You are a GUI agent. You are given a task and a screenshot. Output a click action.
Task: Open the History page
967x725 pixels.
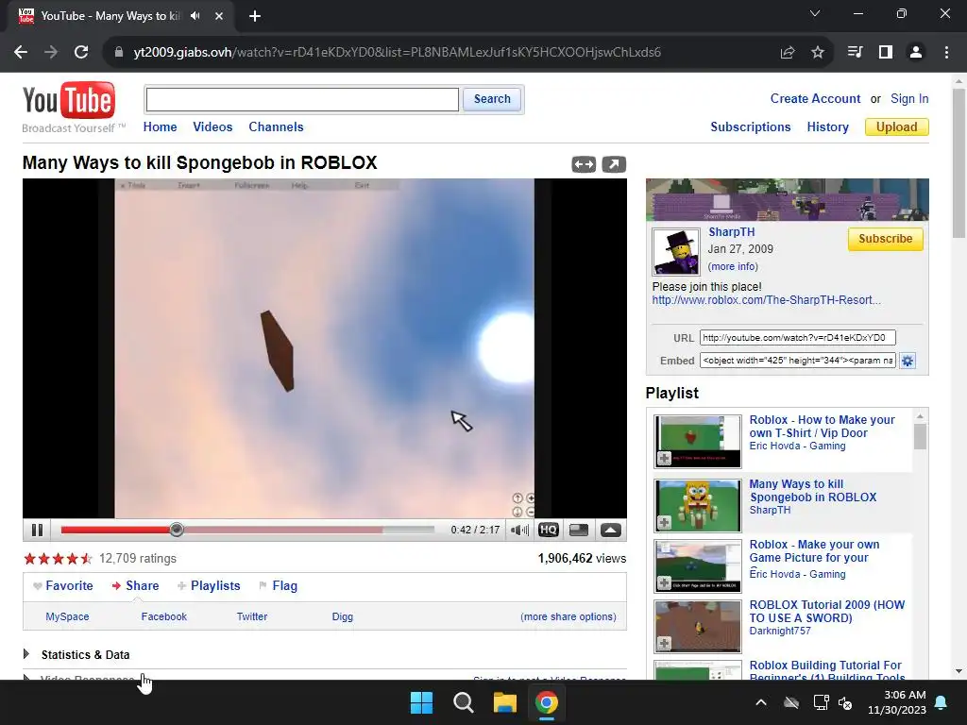tap(827, 127)
